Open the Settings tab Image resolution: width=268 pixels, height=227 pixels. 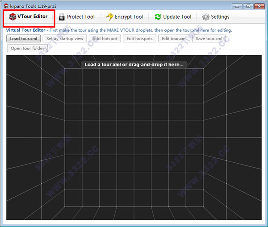[x=216, y=17]
